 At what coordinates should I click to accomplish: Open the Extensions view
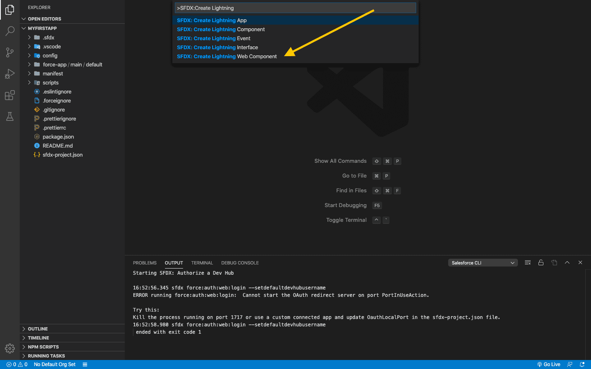tap(10, 95)
